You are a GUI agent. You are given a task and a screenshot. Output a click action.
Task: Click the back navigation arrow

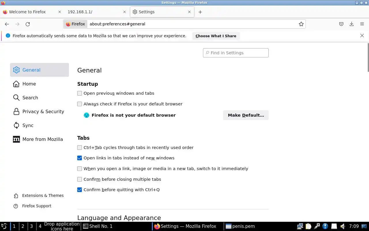(7, 24)
